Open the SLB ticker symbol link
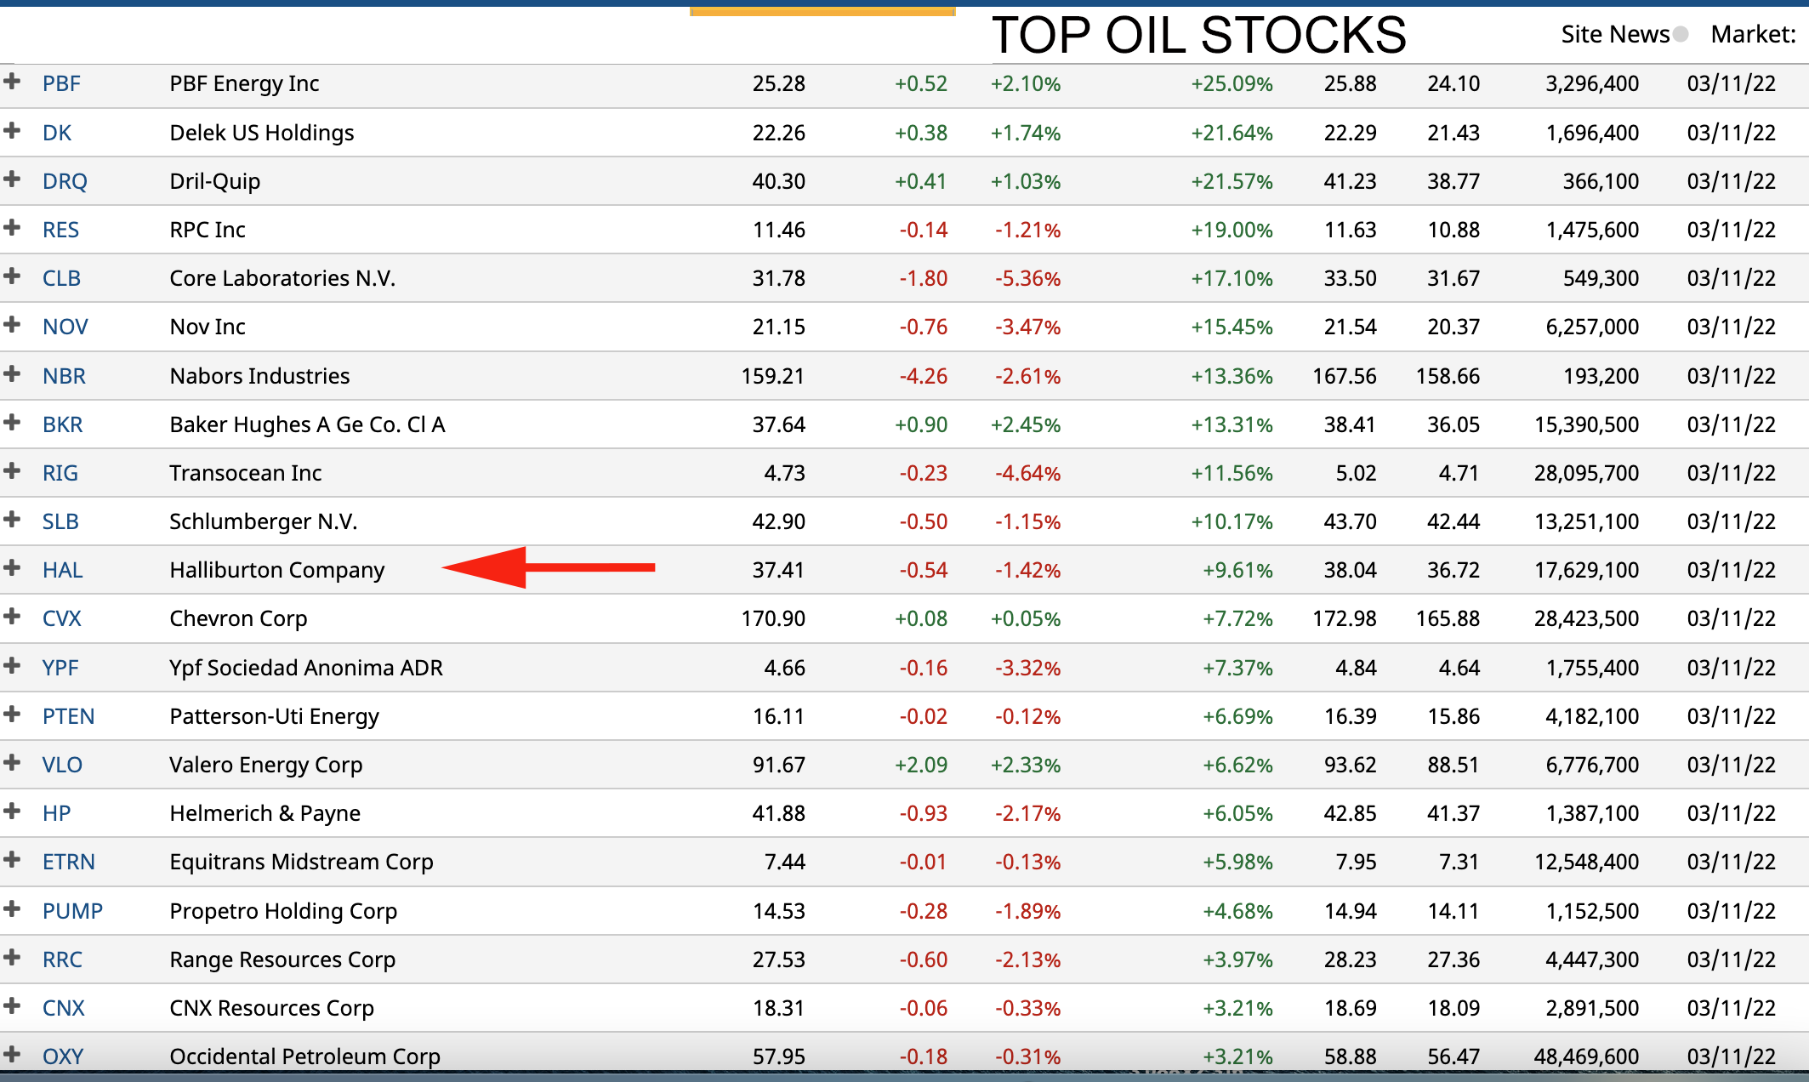1809x1082 pixels. point(60,521)
